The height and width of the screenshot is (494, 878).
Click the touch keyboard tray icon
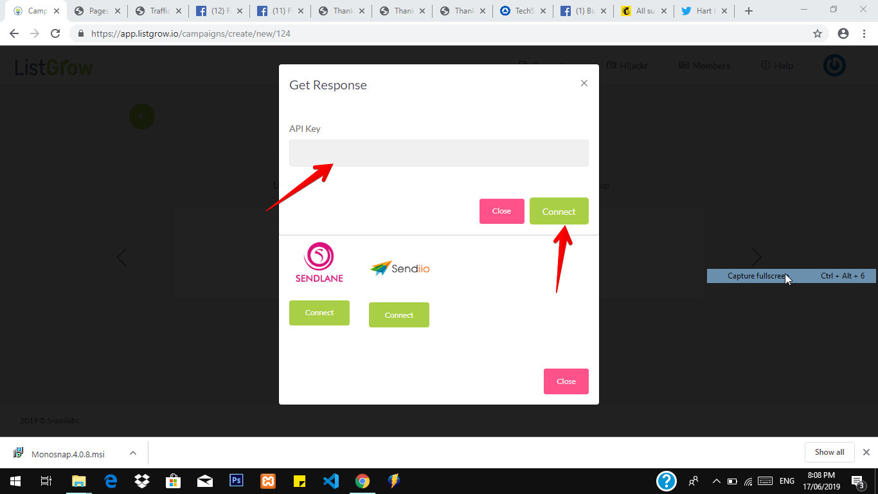click(x=765, y=481)
